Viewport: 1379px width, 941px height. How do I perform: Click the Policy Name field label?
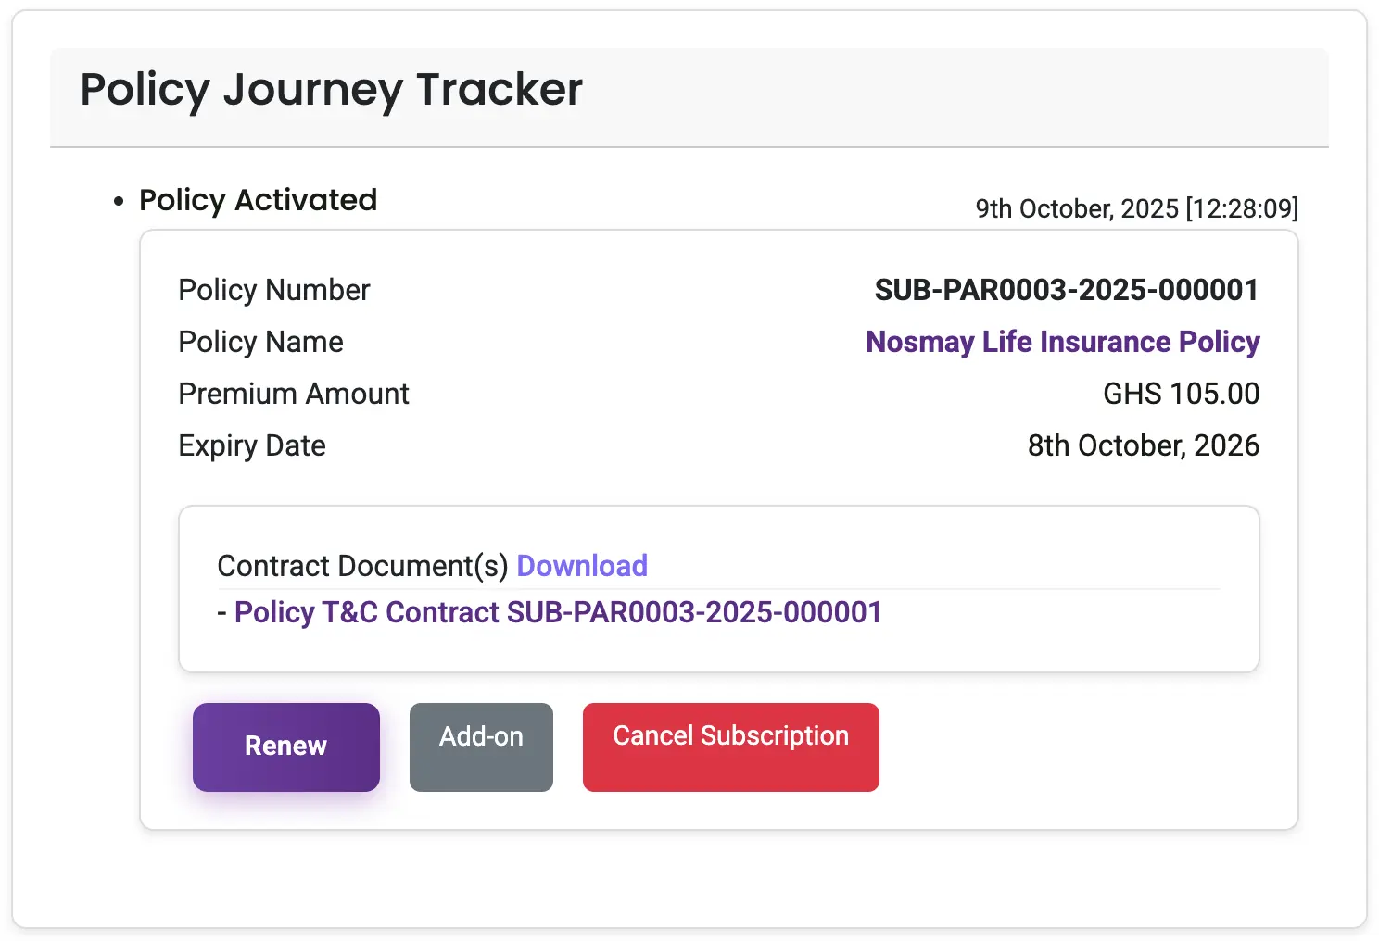click(x=260, y=342)
